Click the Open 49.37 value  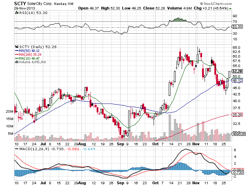coord(89,8)
